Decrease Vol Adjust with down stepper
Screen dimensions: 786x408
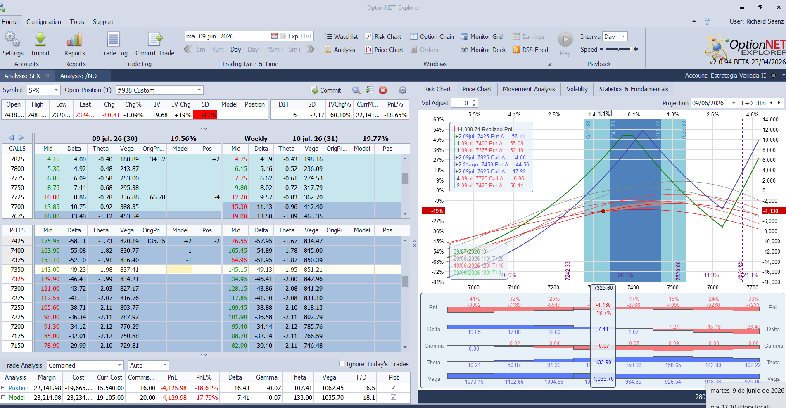pos(474,105)
